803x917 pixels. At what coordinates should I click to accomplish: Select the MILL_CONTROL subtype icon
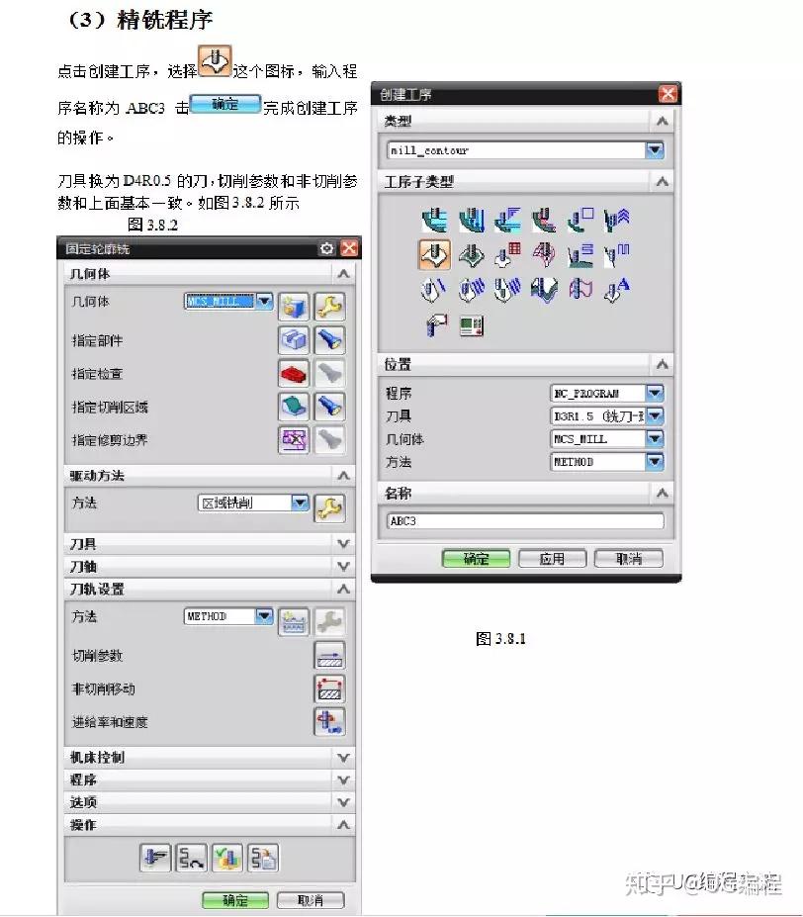pyautogui.click(x=472, y=325)
